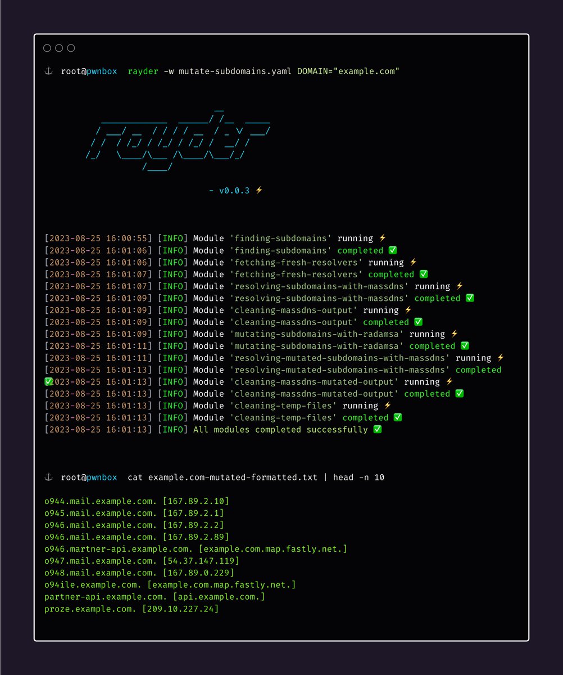The image size is (563, 675).
Task: Click the wrapped green check starting a log line
Action: click(x=48, y=381)
